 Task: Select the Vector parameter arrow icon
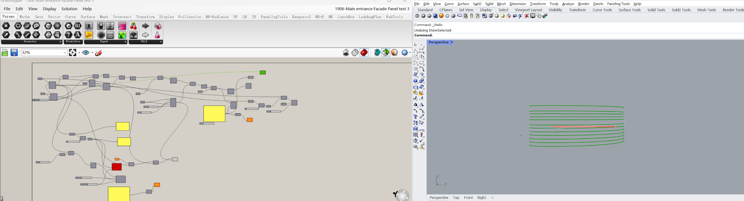pyautogui.click(x=6, y=35)
